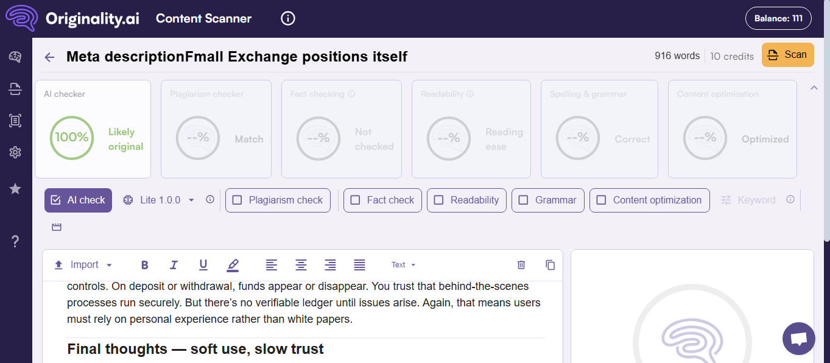Delete text using the trash icon
The width and height of the screenshot is (830, 363).
click(x=521, y=265)
